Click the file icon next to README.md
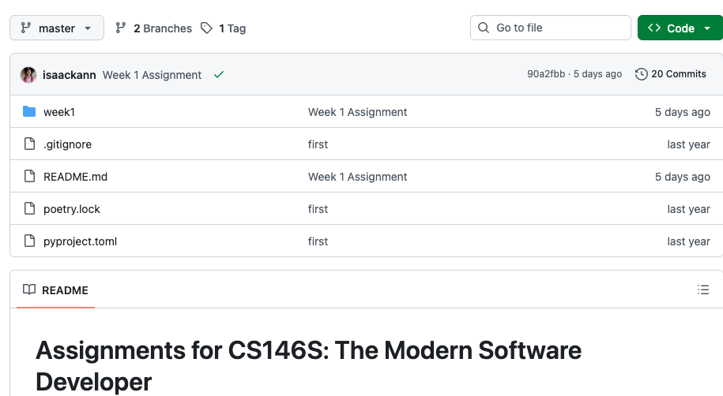 pos(29,176)
